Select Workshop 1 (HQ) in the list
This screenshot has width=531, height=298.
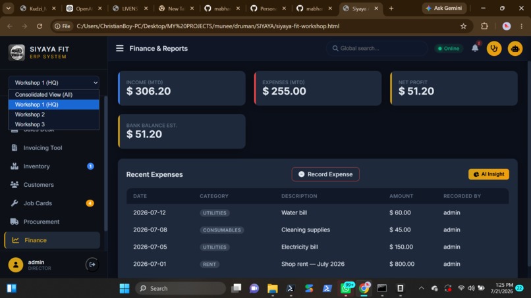click(x=54, y=105)
